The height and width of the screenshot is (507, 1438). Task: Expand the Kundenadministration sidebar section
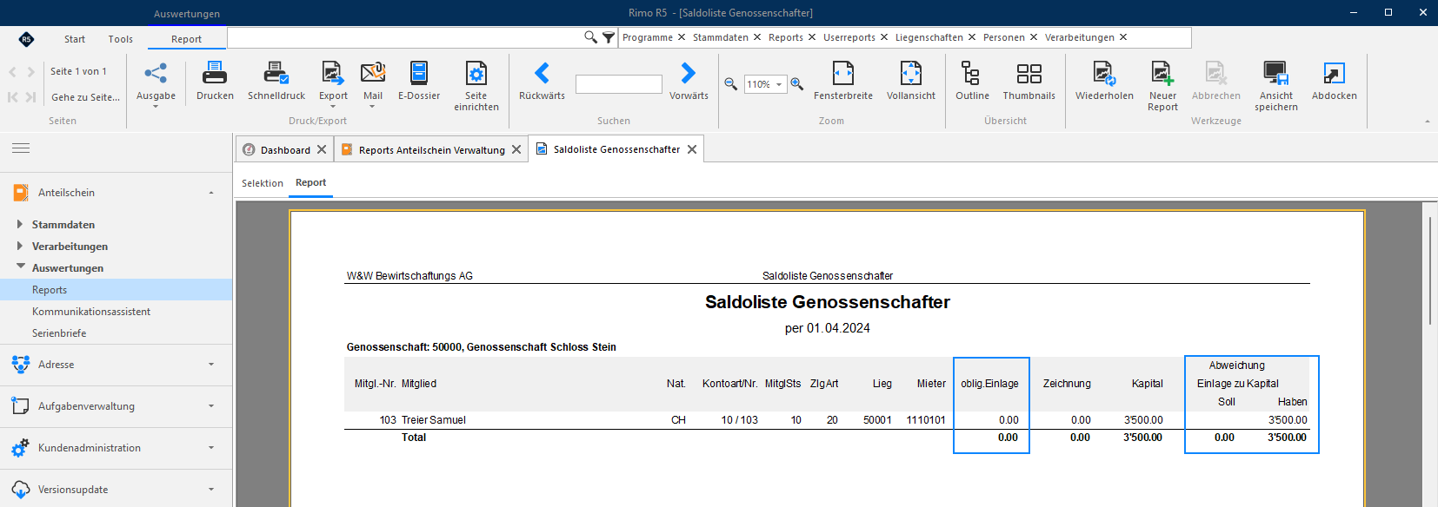(211, 448)
